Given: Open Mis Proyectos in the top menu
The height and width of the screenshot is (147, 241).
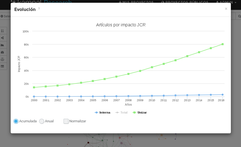Looking at the screenshot, I should tap(136, 2).
